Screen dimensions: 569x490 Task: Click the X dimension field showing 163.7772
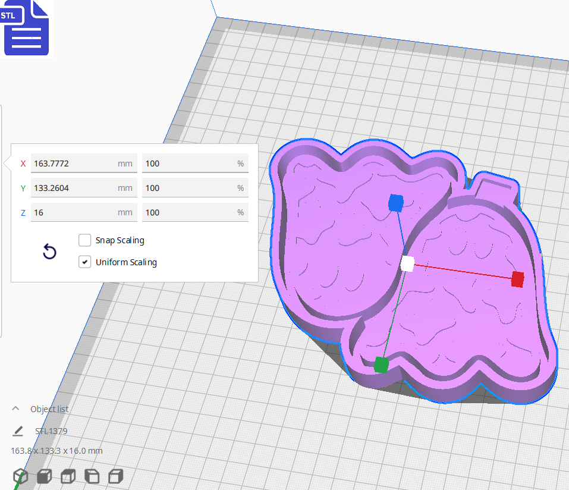click(x=83, y=163)
